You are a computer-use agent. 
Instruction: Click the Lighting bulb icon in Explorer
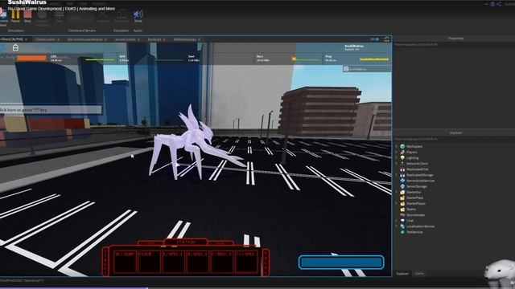click(x=402, y=158)
